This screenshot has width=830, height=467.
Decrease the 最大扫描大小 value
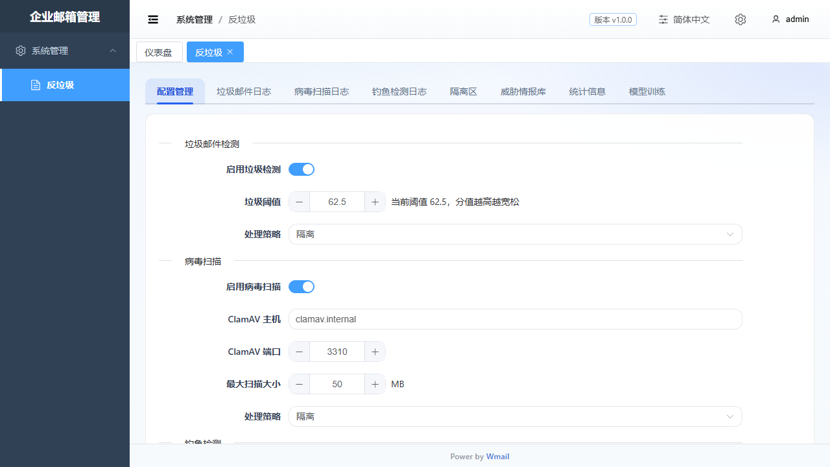pos(299,384)
